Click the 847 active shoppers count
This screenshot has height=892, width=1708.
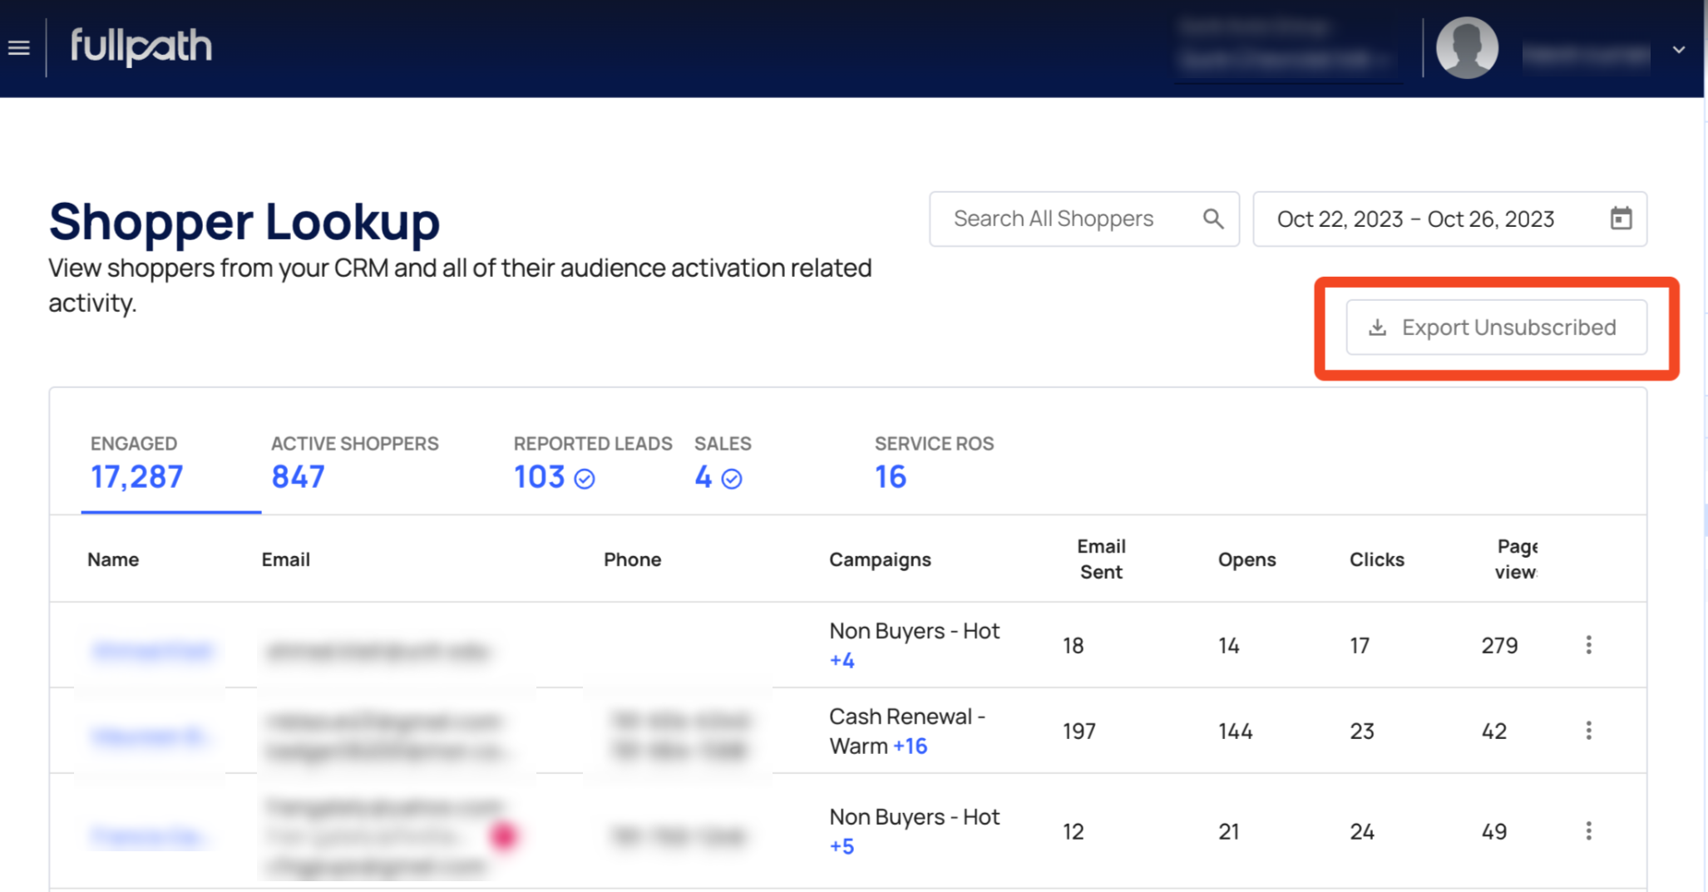pyautogui.click(x=298, y=477)
